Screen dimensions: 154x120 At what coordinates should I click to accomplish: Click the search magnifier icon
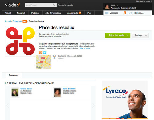click(x=54, y=5)
